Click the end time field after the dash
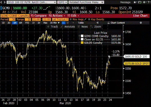The image size is (151, 107). 47,19
